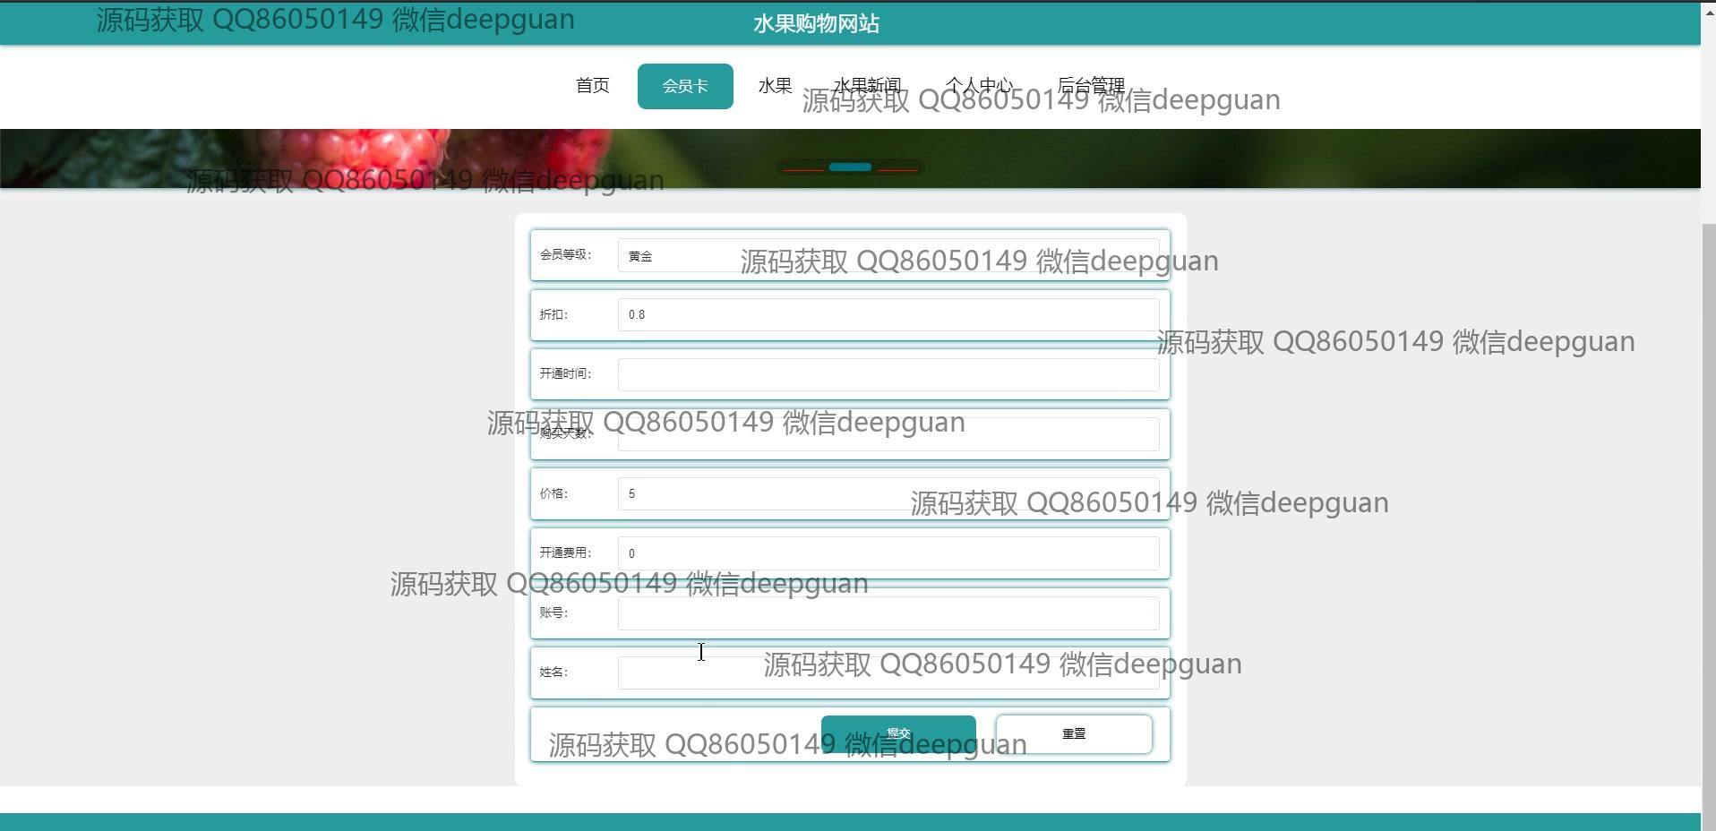Select the 会员卡 navigation tab
1716x831 pixels.
tap(685, 86)
